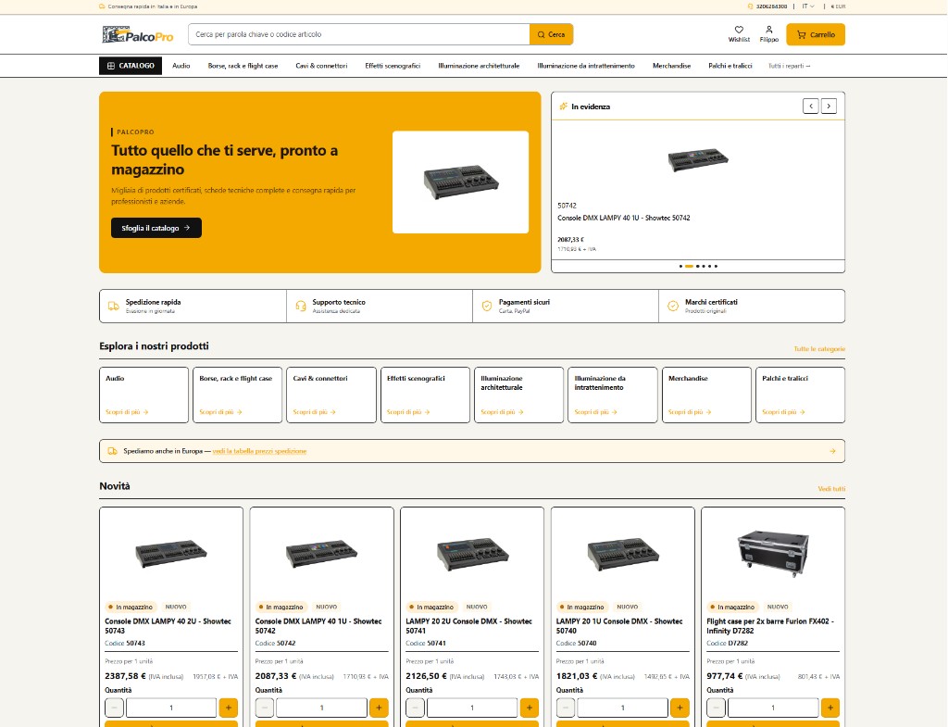This screenshot has width=948, height=727.
Task: Open the Effetti scenografici category card
Action: pyautogui.click(x=425, y=395)
